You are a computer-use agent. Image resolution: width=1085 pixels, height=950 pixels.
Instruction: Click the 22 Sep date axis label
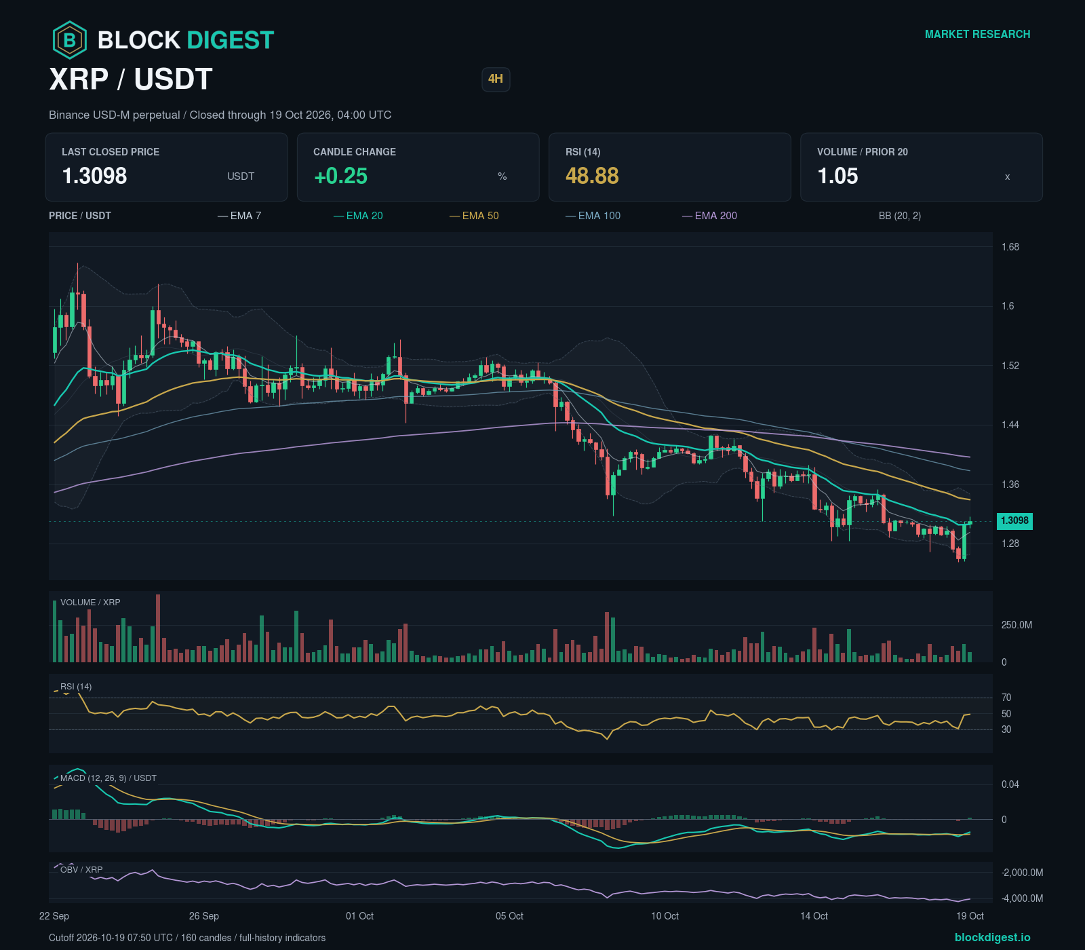[x=54, y=916]
